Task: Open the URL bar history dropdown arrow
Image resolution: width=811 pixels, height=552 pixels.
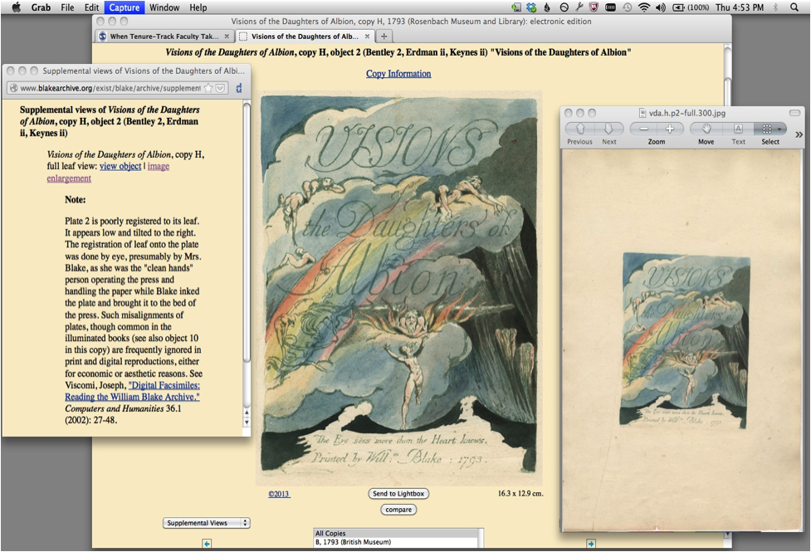Action: [x=220, y=88]
